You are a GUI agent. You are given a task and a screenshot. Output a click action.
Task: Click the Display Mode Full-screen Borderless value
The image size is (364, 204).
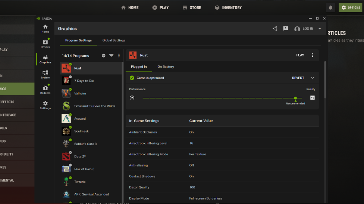click(x=205, y=198)
